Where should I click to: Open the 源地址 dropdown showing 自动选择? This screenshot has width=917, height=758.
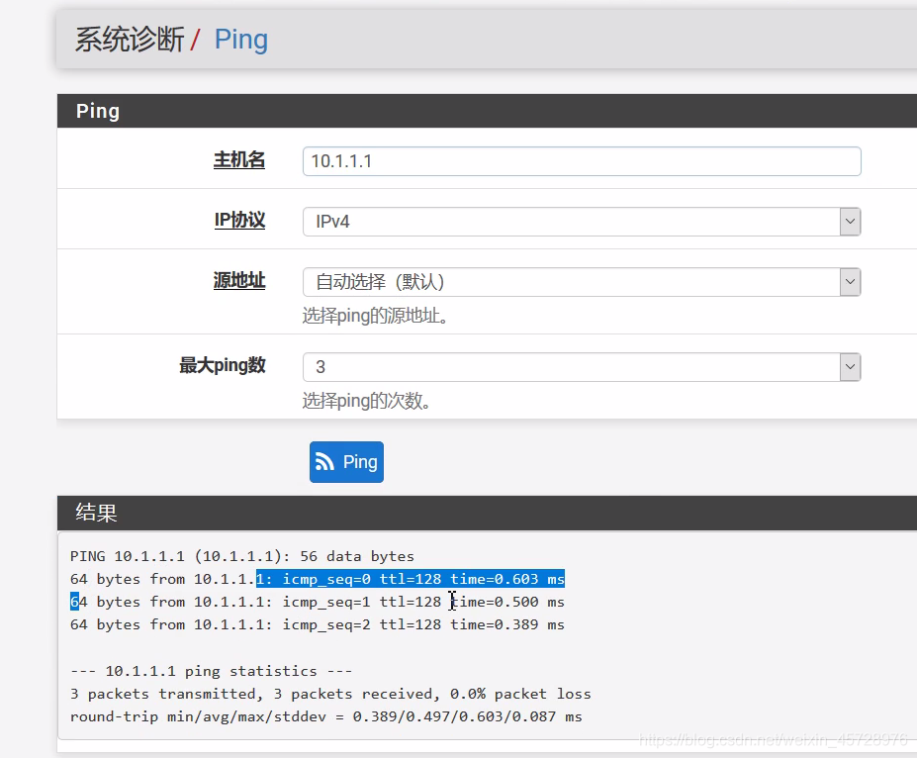[582, 282]
